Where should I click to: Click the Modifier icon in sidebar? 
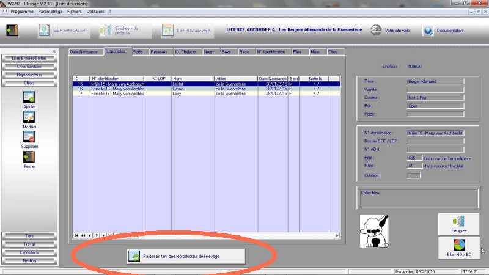[x=29, y=116]
